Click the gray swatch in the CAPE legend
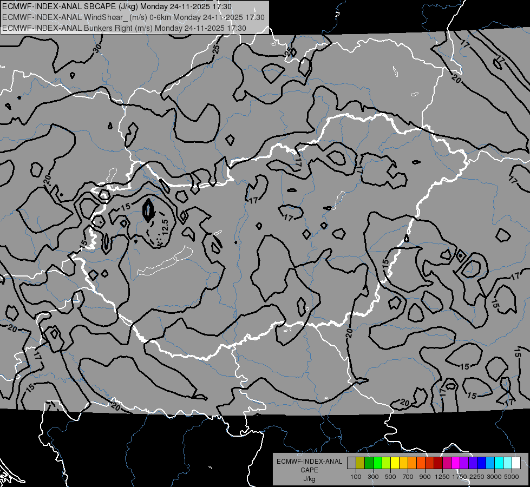530x487 pixels. 351,463
